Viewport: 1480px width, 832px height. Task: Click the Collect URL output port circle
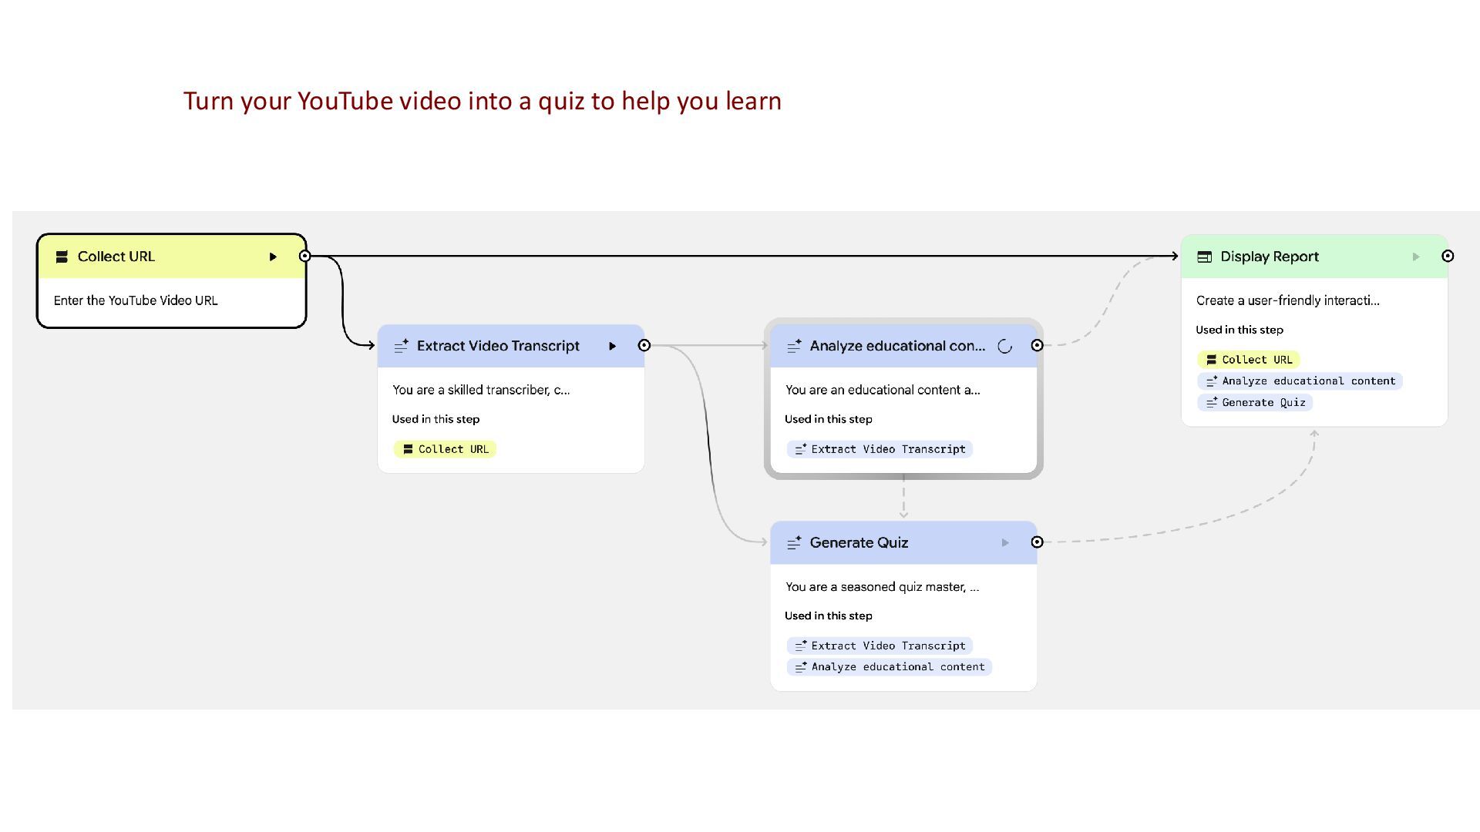point(305,256)
